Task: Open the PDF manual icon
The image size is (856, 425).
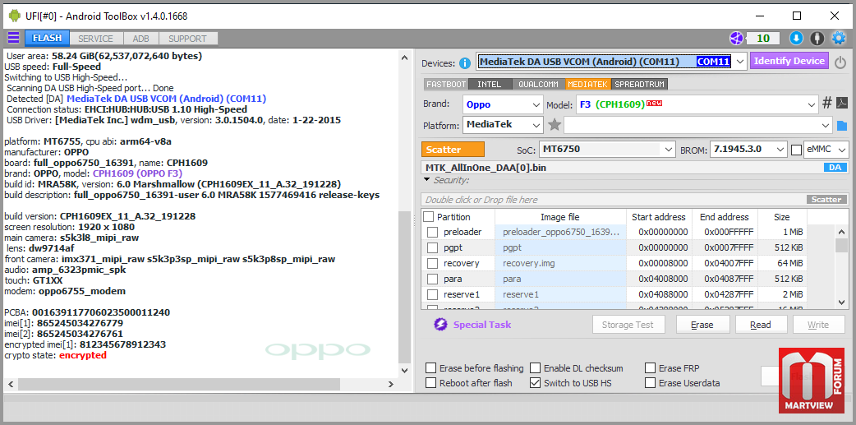Action: [841, 104]
